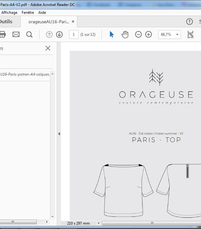
Task: Click the print icon in the toolbar
Action: click(3, 35)
